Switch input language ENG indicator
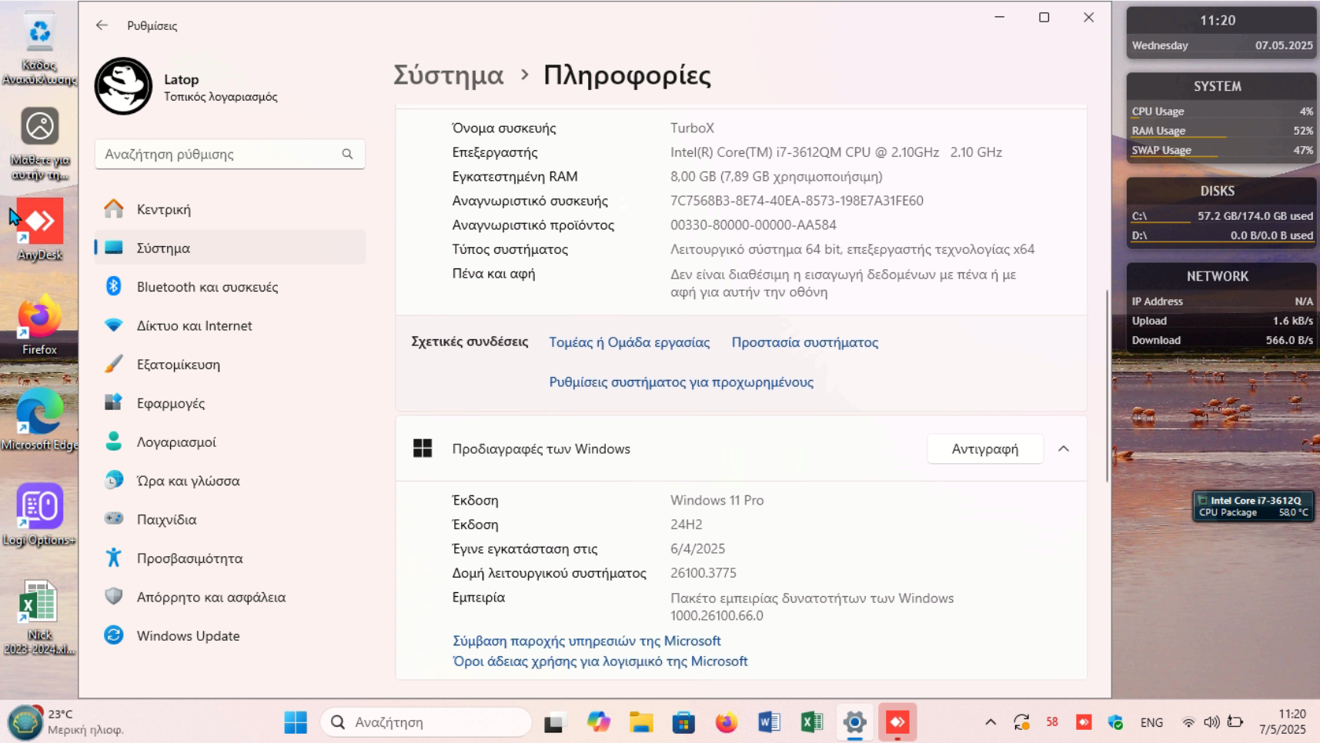The image size is (1320, 743). pyautogui.click(x=1151, y=722)
